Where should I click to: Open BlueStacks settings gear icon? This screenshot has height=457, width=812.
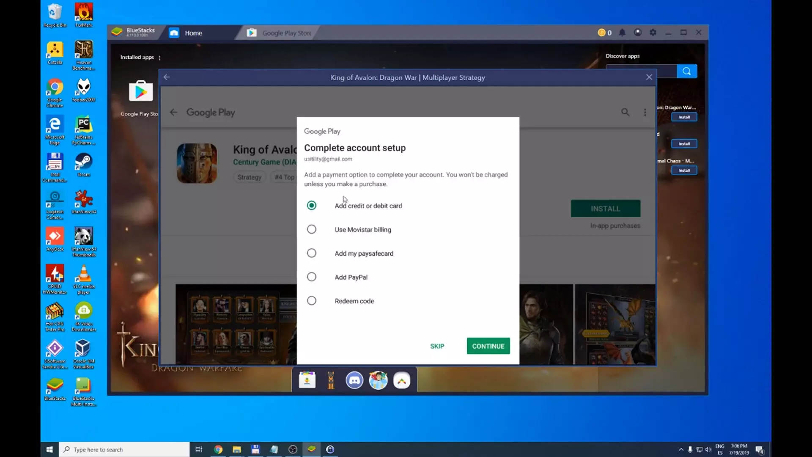click(653, 33)
